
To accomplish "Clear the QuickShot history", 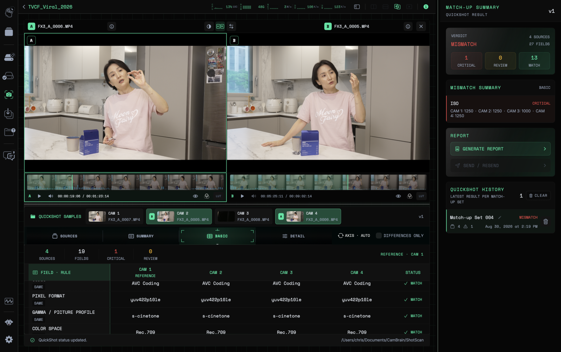I will 538,195.
